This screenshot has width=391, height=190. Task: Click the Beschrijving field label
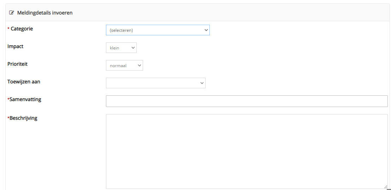point(23,118)
